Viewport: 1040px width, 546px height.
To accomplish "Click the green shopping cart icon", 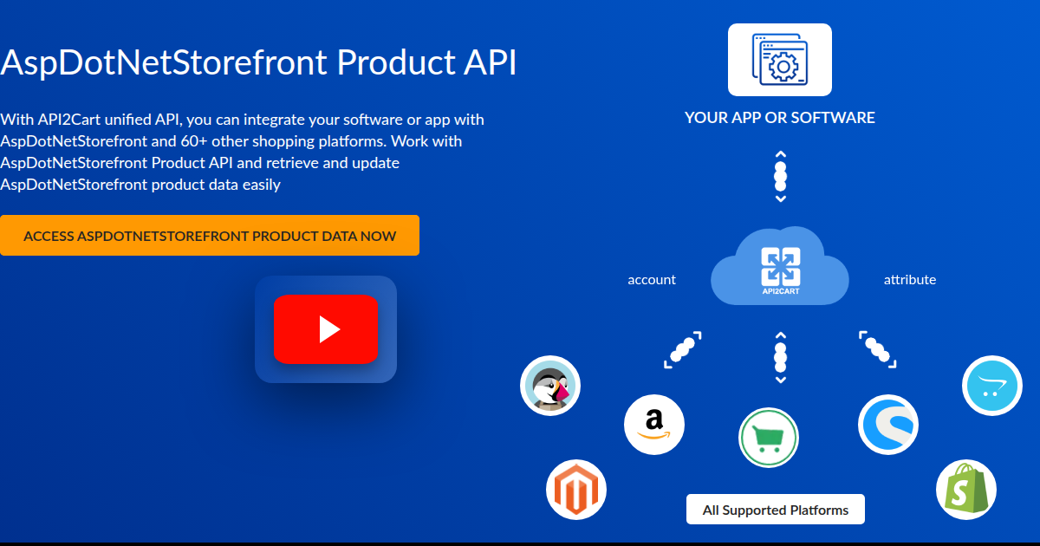I will click(769, 438).
